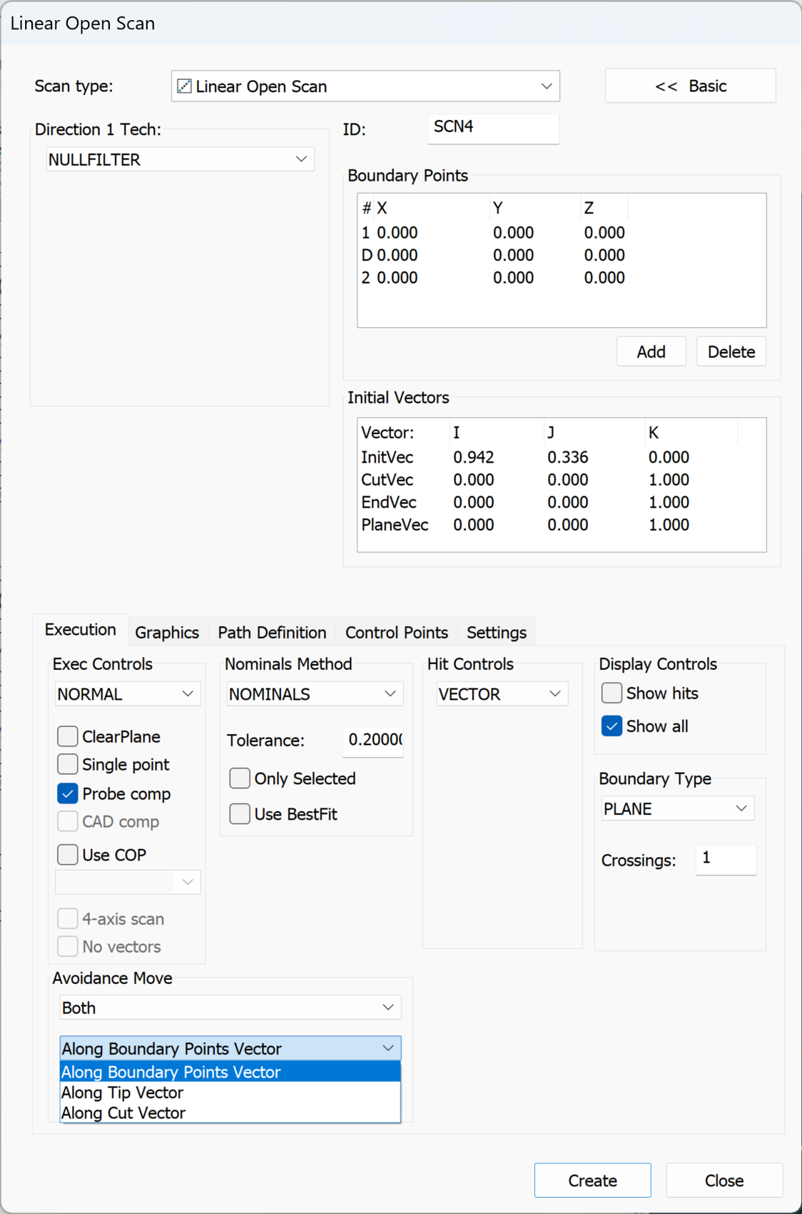Select Along Tip Vector option
Image resolution: width=802 pixels, height=1214 pixels.
click(x=230, y=1093)
